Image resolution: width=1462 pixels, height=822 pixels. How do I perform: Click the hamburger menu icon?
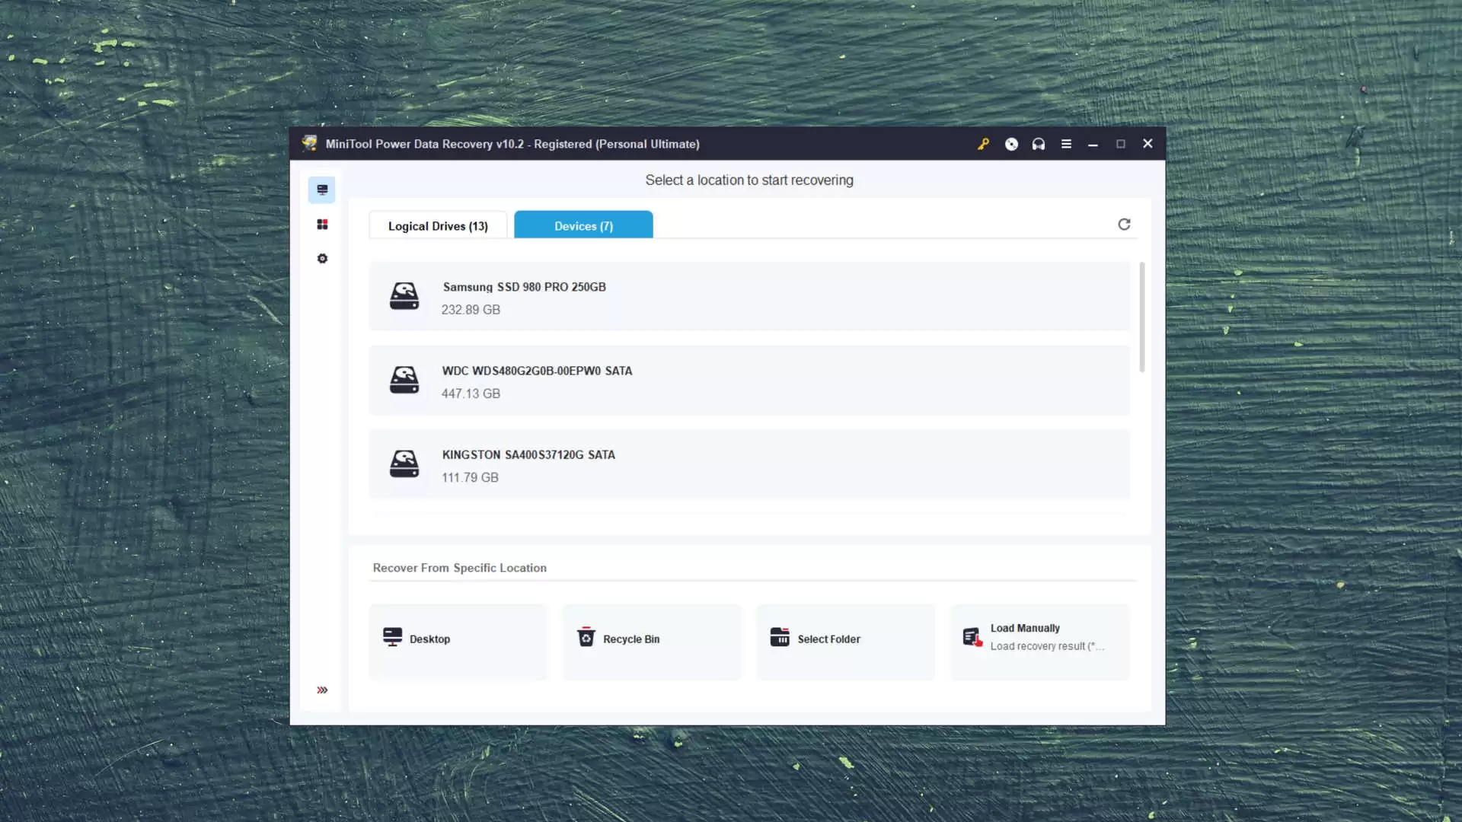click(1065, 144)
